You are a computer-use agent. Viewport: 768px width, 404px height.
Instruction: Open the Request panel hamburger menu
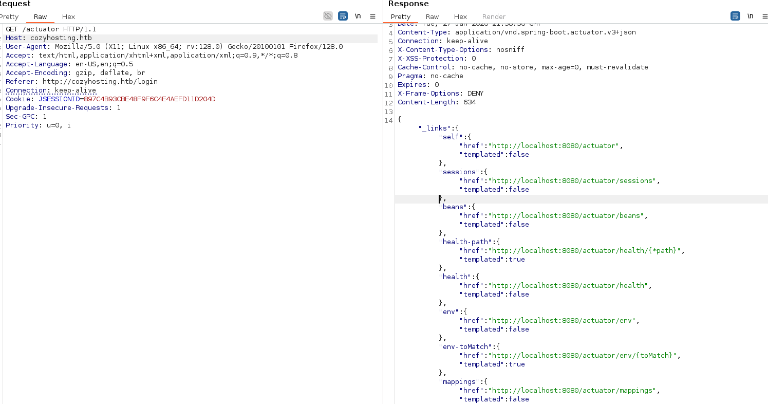pos(372,16)
